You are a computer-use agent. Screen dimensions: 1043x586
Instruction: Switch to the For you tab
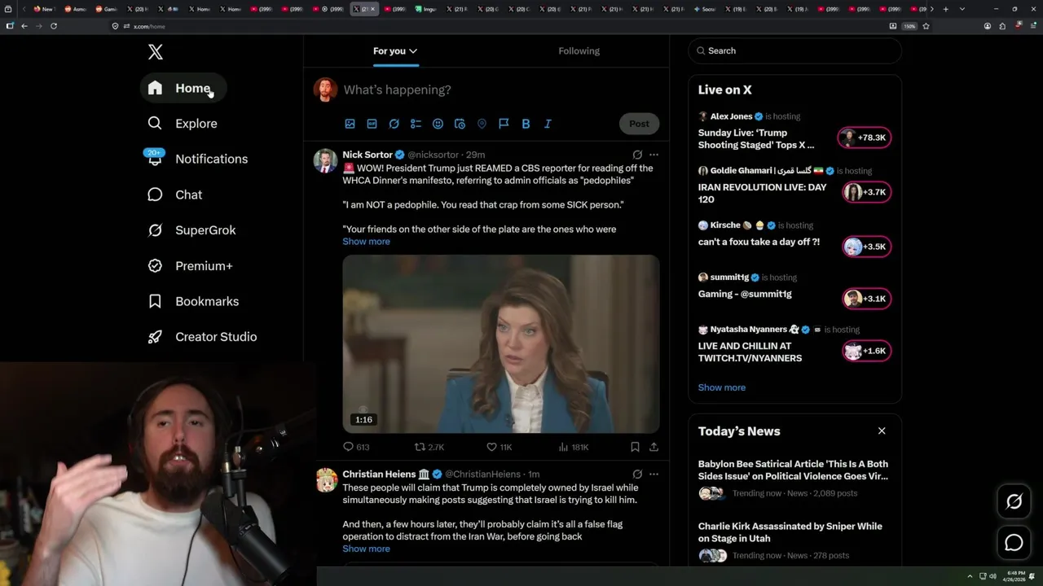click(395, 50)
